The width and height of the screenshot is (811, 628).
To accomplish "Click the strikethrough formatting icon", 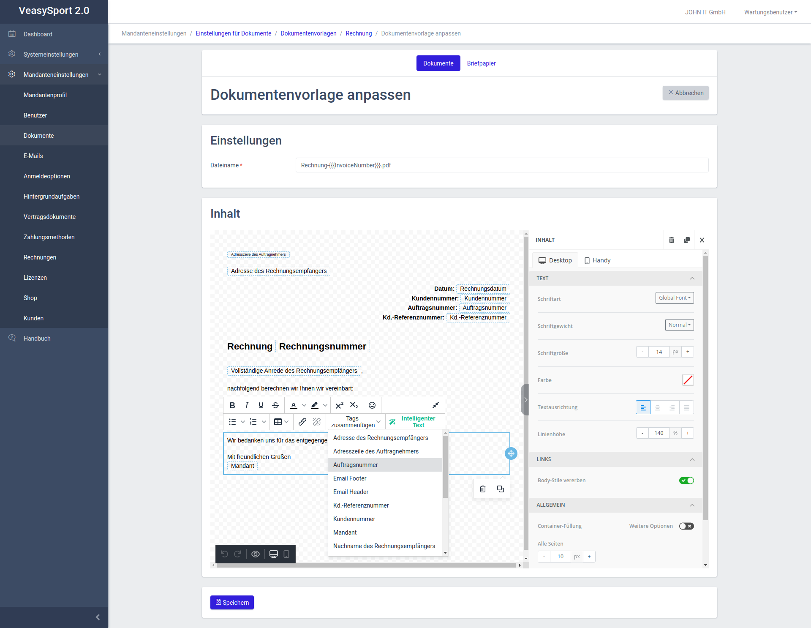I will click(275, 405).
